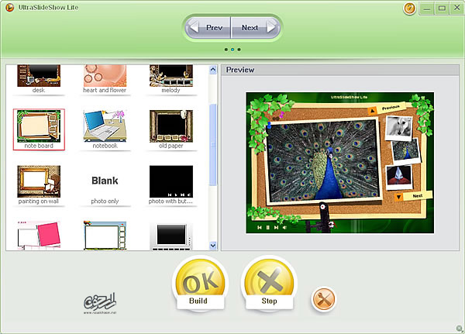Click the middle highlighted step indicator dot

[232, 50]
